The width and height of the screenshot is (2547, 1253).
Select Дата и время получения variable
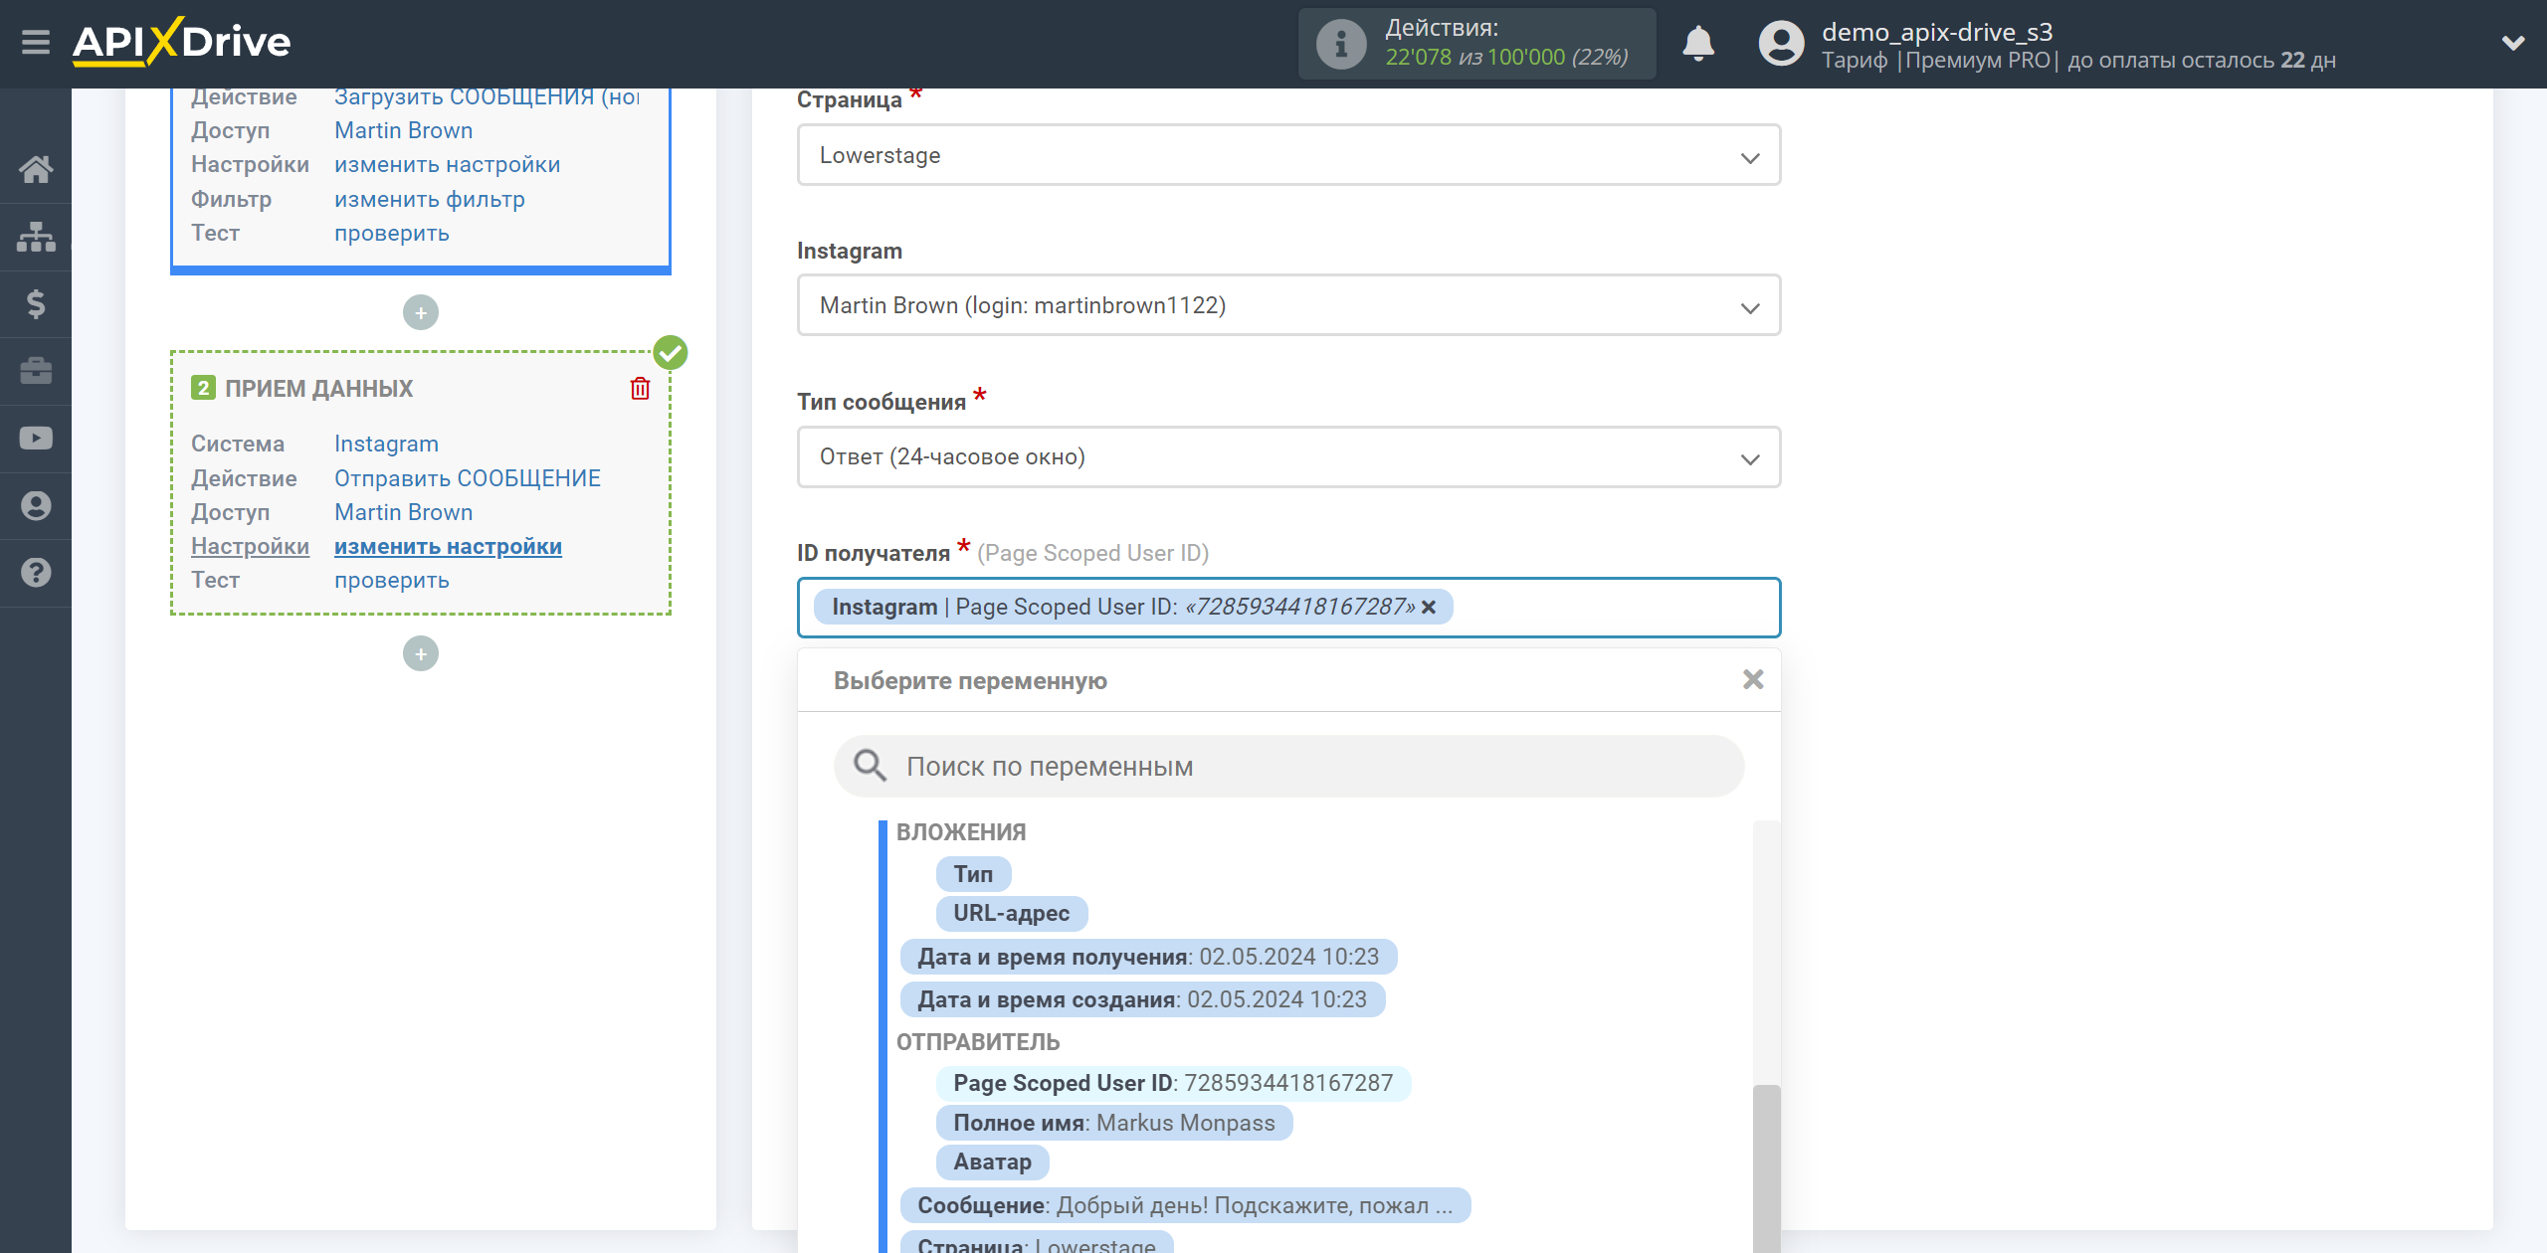pos(1148,957)
